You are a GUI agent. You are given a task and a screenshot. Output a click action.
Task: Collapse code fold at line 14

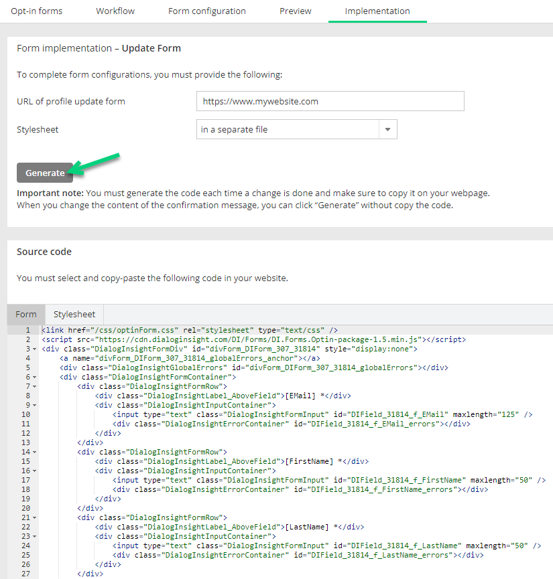tap(34, 452)
